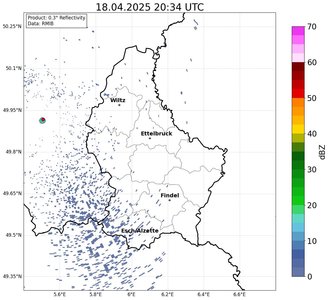Click the Findel city label
This screenshot has height=300, width=329.
pos(170,195)
